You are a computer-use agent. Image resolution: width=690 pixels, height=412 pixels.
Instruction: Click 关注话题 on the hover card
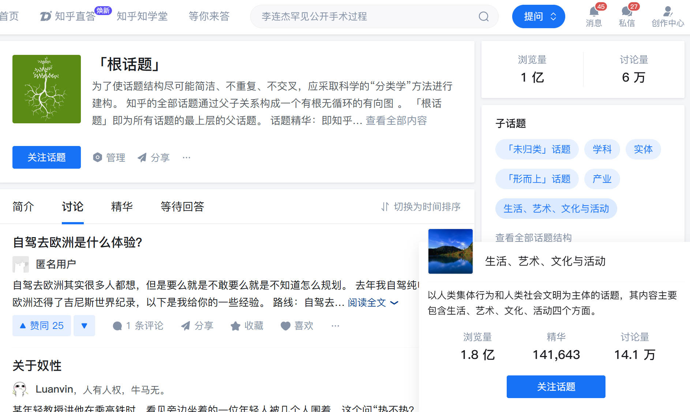point(556,386)
